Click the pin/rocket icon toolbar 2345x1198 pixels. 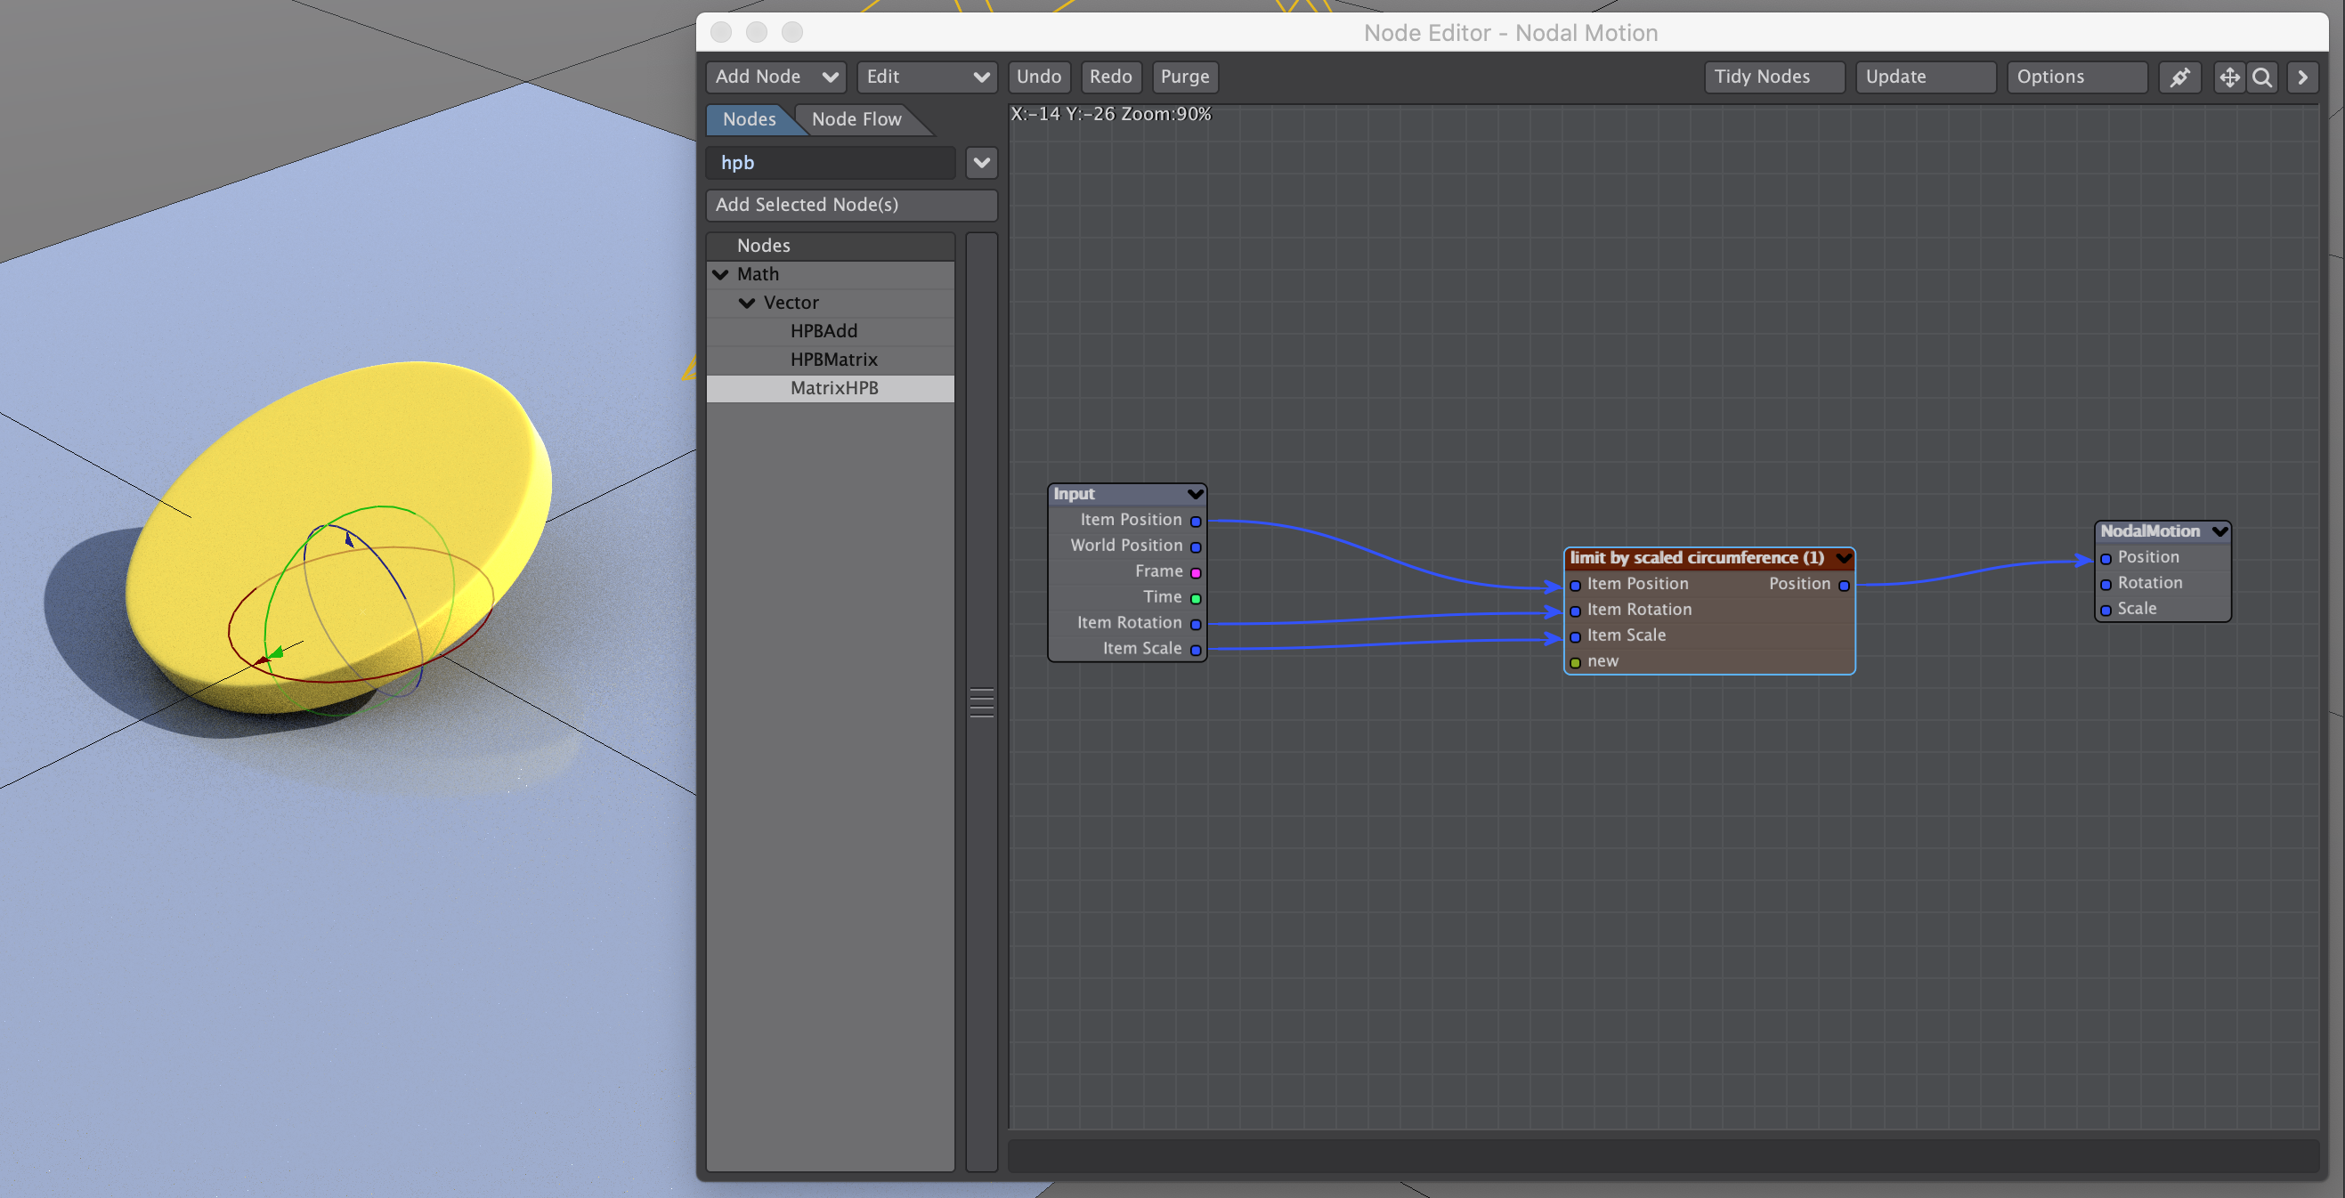click(2181, 75)
